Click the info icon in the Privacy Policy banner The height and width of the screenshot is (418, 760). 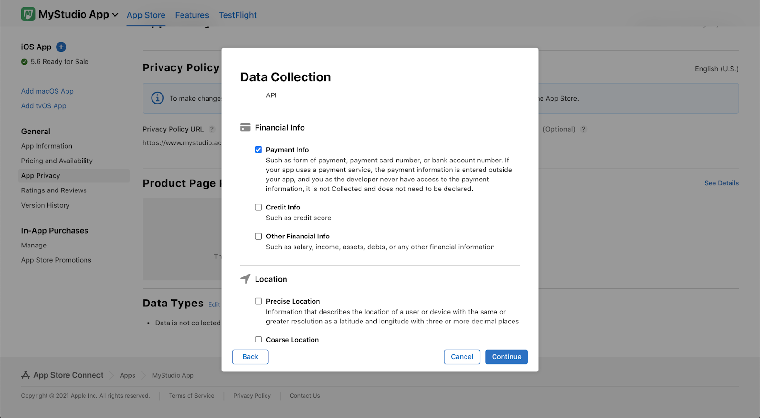tap(157, 98)
